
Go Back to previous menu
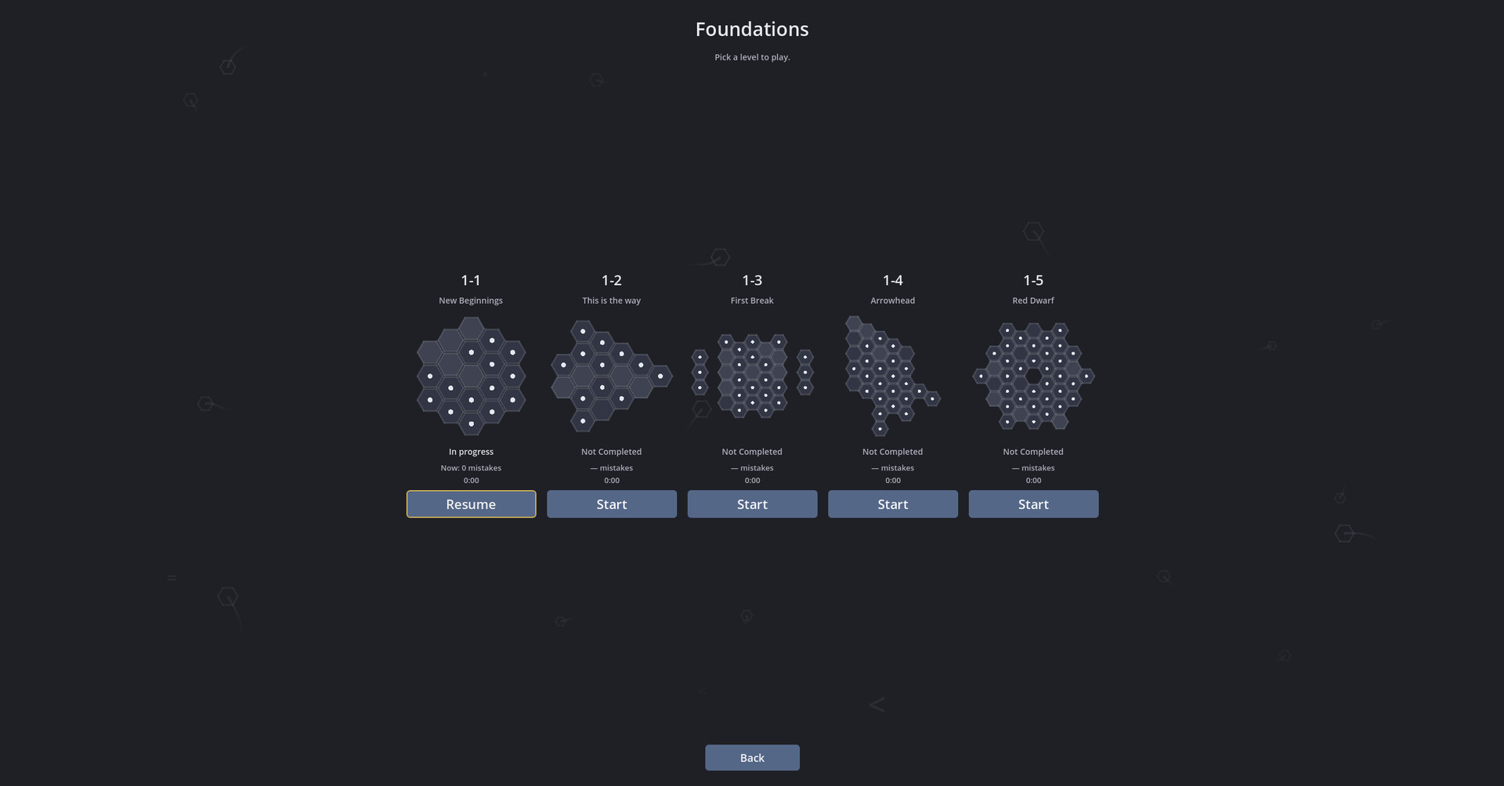pyautogui.click(x=752, y=758)
